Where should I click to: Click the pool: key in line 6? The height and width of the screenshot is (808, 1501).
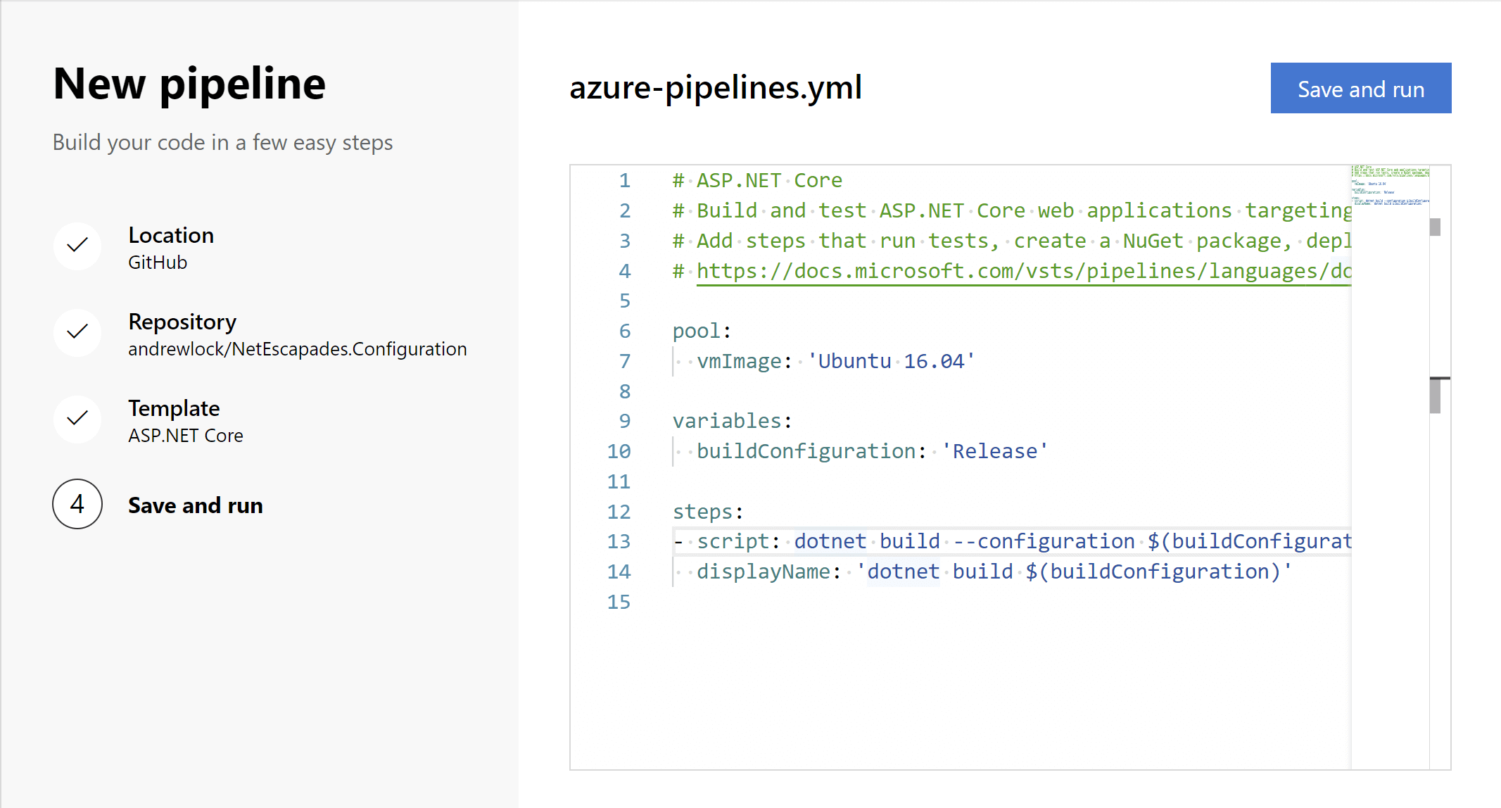tap(702, 331)
